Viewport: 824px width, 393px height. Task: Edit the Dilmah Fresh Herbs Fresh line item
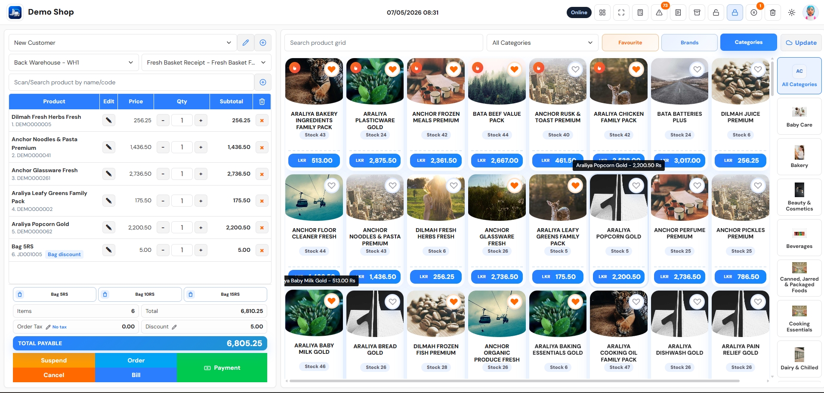109,121
